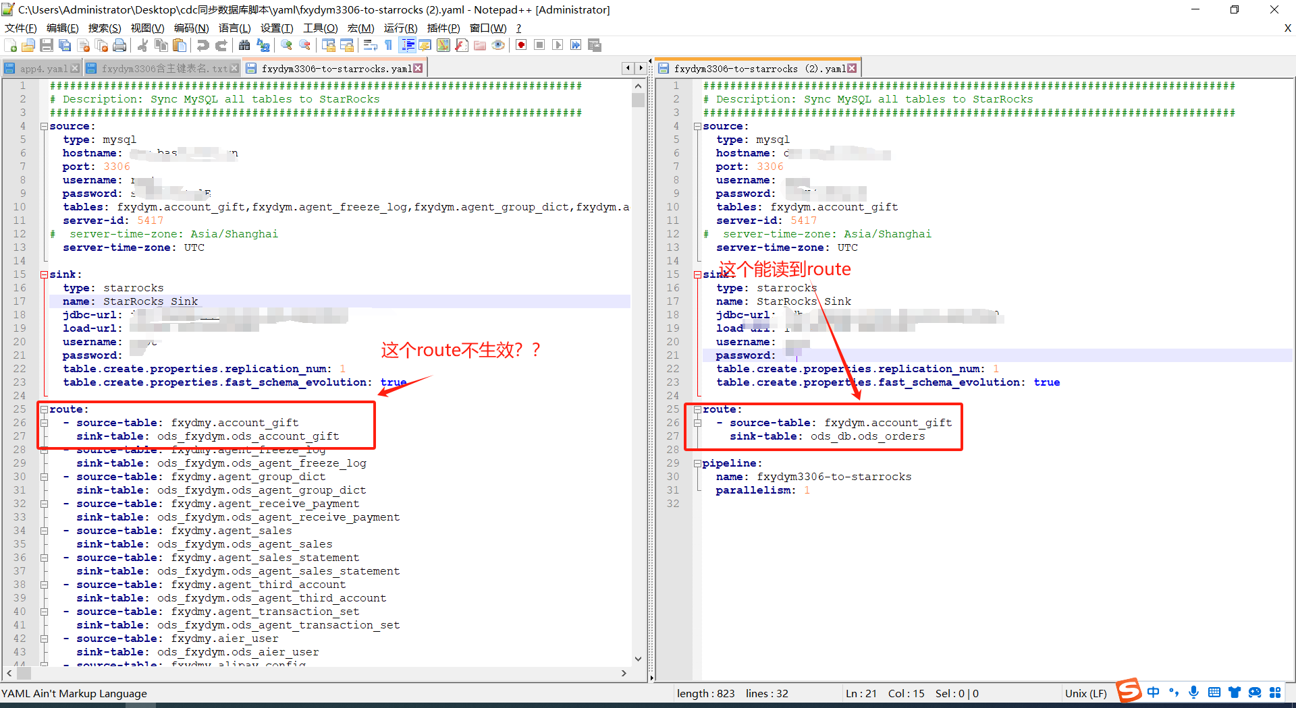Close the fxydym3306-to-starrocks (2).yaml tab
Image resolution: width=1296 pixels, height=708 pixels.
(853, 68)
